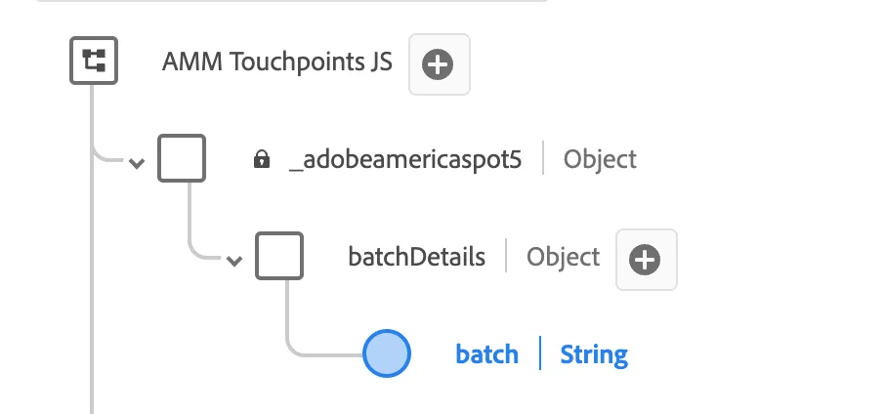Select the _adobeamericaspot5 field label

click(405, 159)
